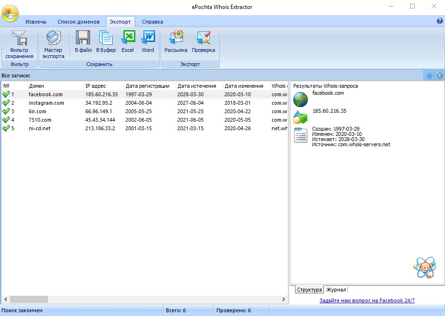The height and width of the screenshot is (316, 445).
Task: Select the 7510.com domain cell
Action: click(40, 120)
